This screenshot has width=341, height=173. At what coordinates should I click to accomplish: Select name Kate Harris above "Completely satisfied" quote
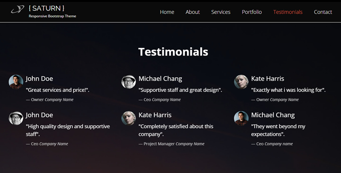tap(155, 115)
